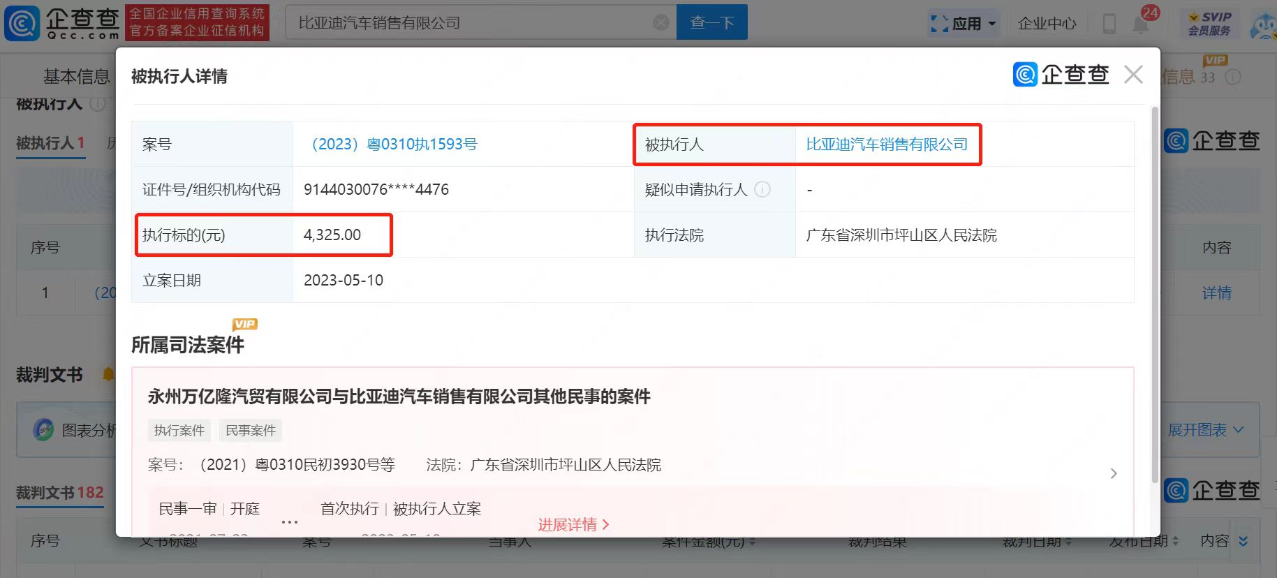Click the 图表分析 chart icon in background
1277x578 pixels.
coord(43,430)
